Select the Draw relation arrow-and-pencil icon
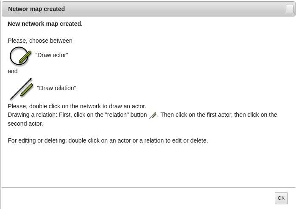The image size is (296, 209). coord(22,88)
